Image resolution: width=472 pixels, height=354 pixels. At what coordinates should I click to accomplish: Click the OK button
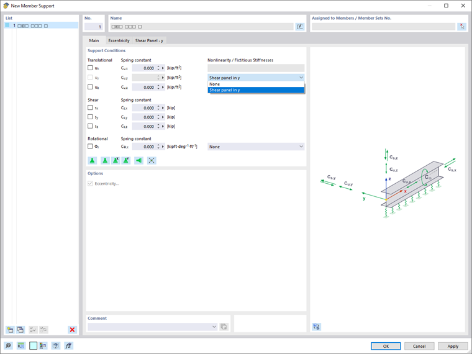click(386, 346)
